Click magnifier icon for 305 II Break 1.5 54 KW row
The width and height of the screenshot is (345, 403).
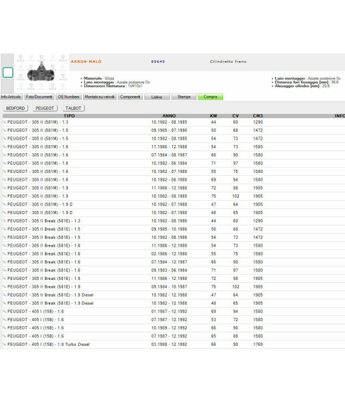pyautogui.click(x=4, y=237)
